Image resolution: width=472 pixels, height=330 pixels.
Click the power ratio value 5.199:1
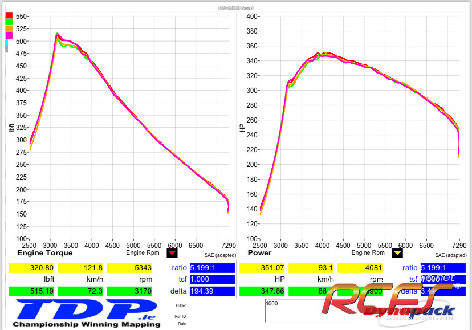pyautogui.click(x=443, y=268)
